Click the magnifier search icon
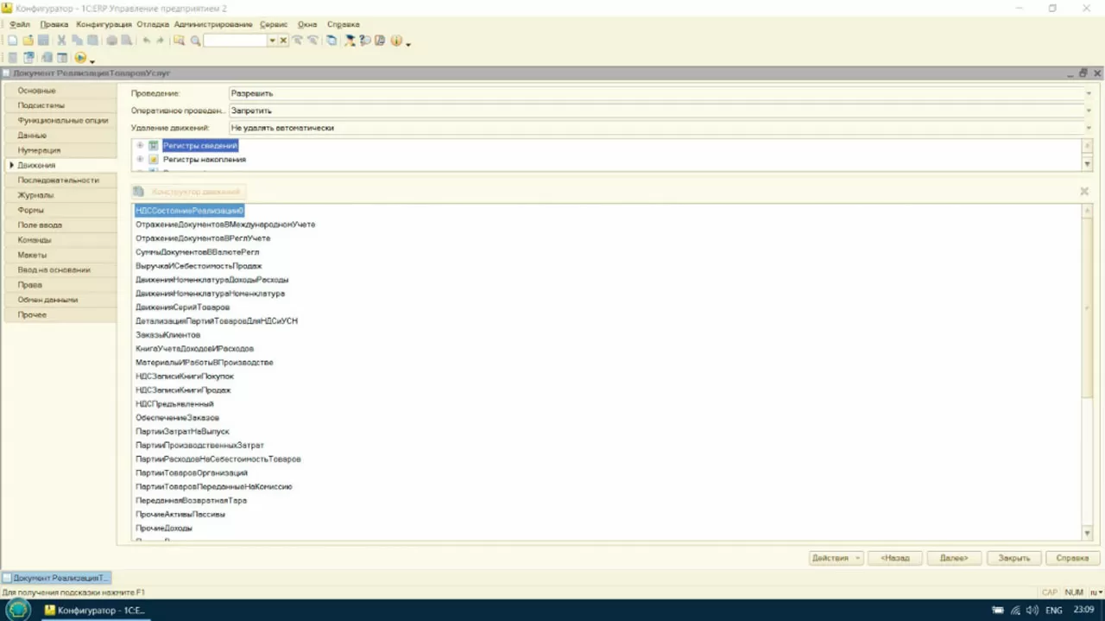 195,41
